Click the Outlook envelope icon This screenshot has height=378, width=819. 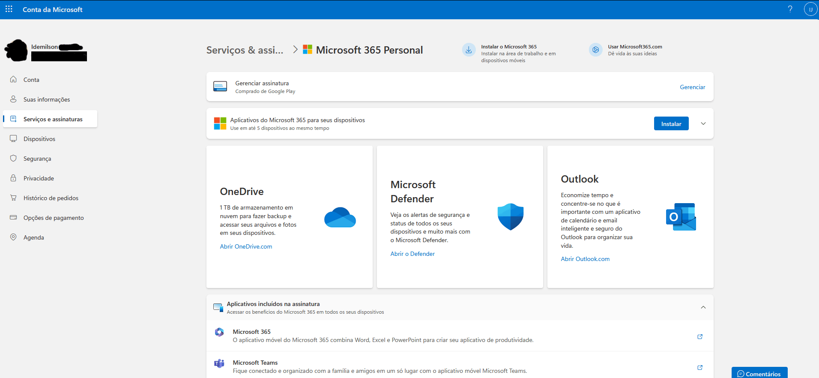[681, 216]
